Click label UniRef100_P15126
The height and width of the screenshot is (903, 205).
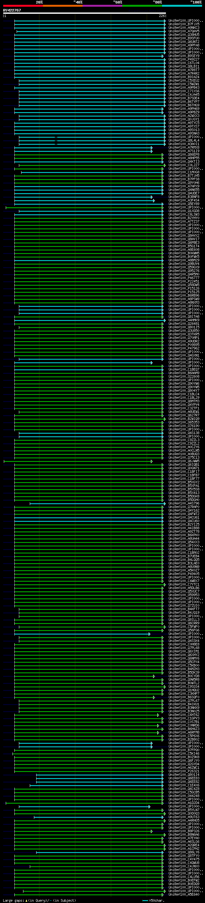[x=184, y=289]
